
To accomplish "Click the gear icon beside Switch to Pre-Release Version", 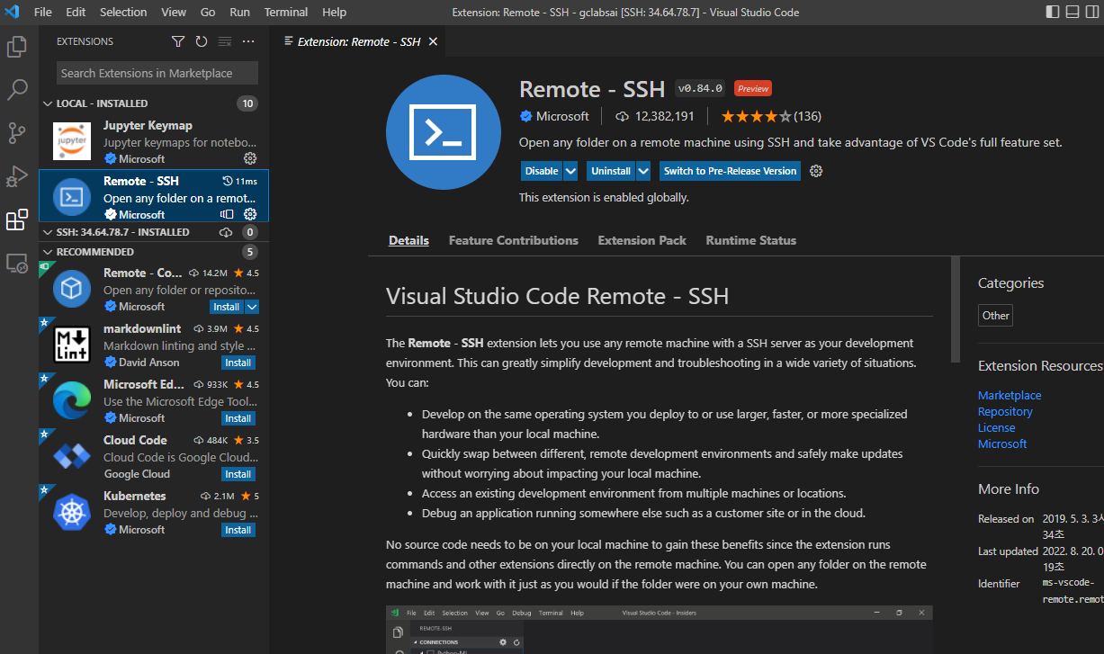I will pyautogui.click(x=815, y=171).
